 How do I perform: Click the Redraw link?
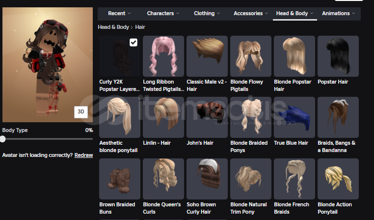tap(83, 155)
